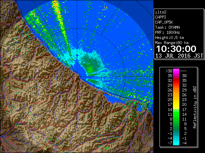
Task: Click the '13 JUL 2016 JST' date
Action: pyautogui.click(x=179, y=56)
